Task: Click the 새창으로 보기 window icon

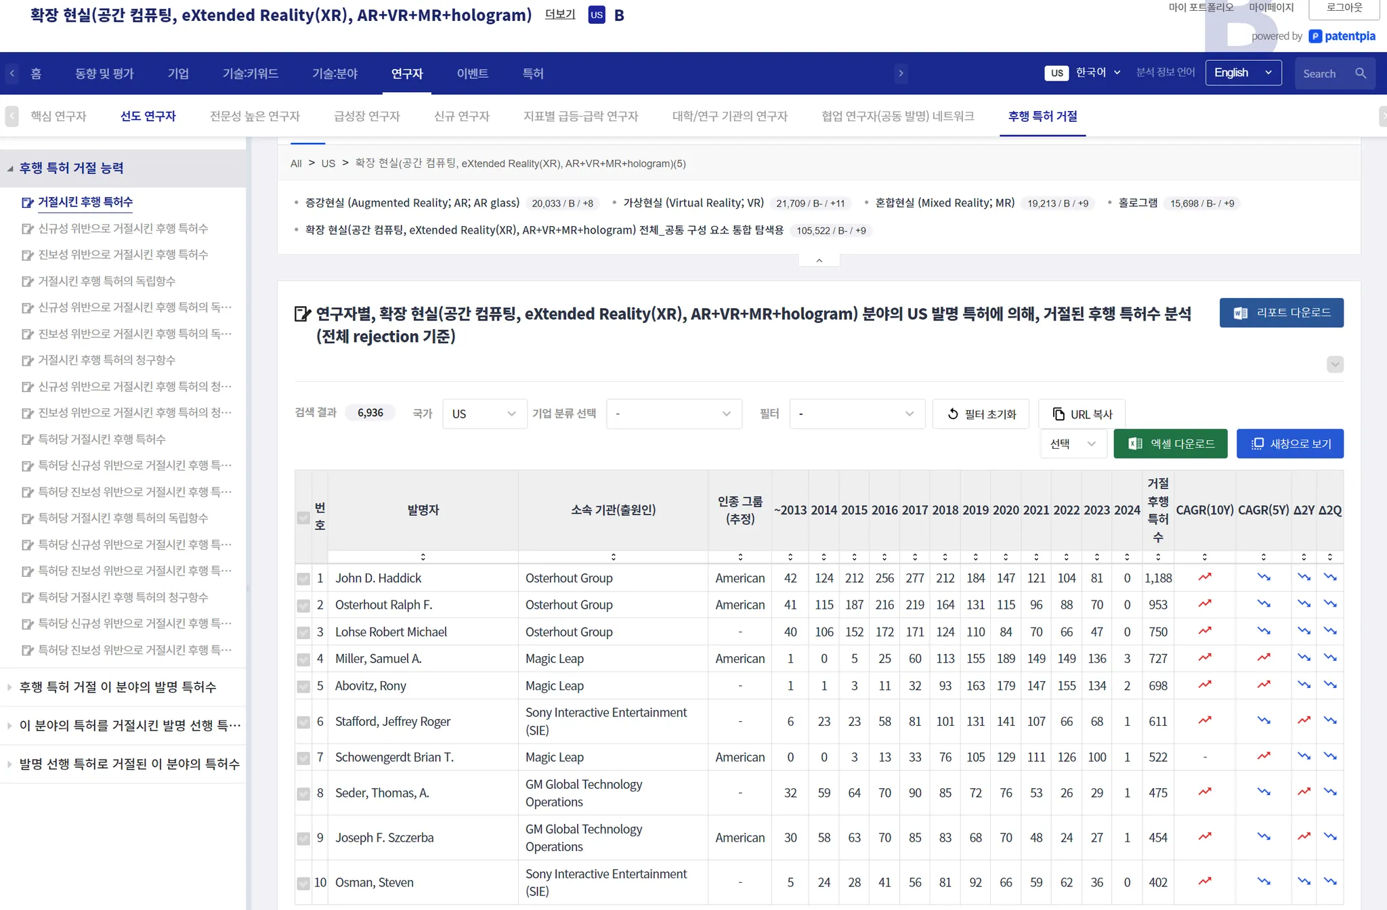Action: [1257, 443]
